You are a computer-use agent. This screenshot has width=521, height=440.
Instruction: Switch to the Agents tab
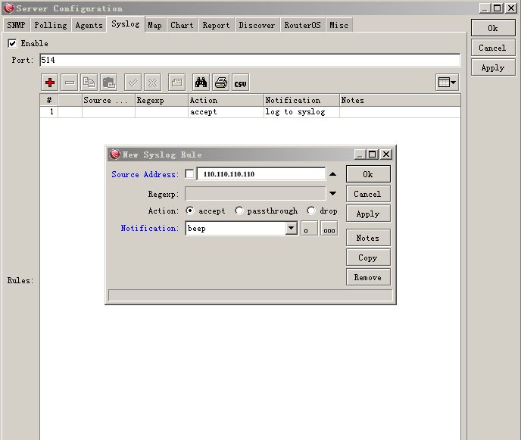tap(89, 25)
